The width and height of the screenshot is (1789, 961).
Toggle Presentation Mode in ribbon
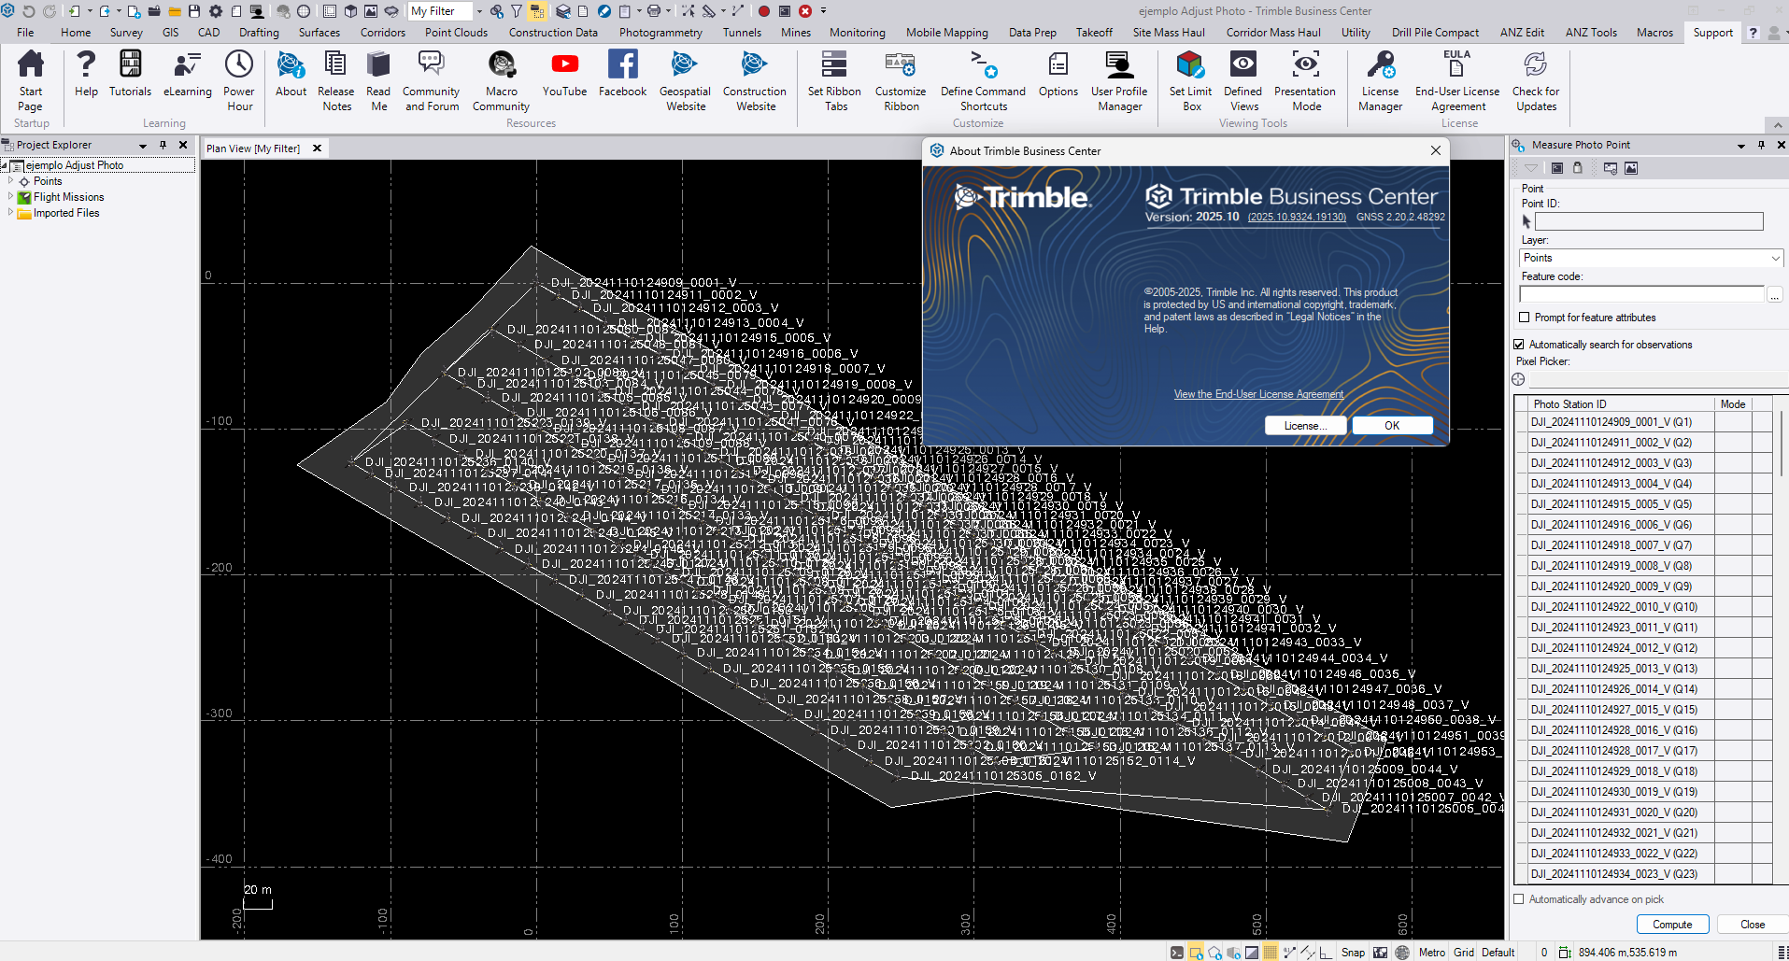pyautogui.click(x=1305, y=80)
